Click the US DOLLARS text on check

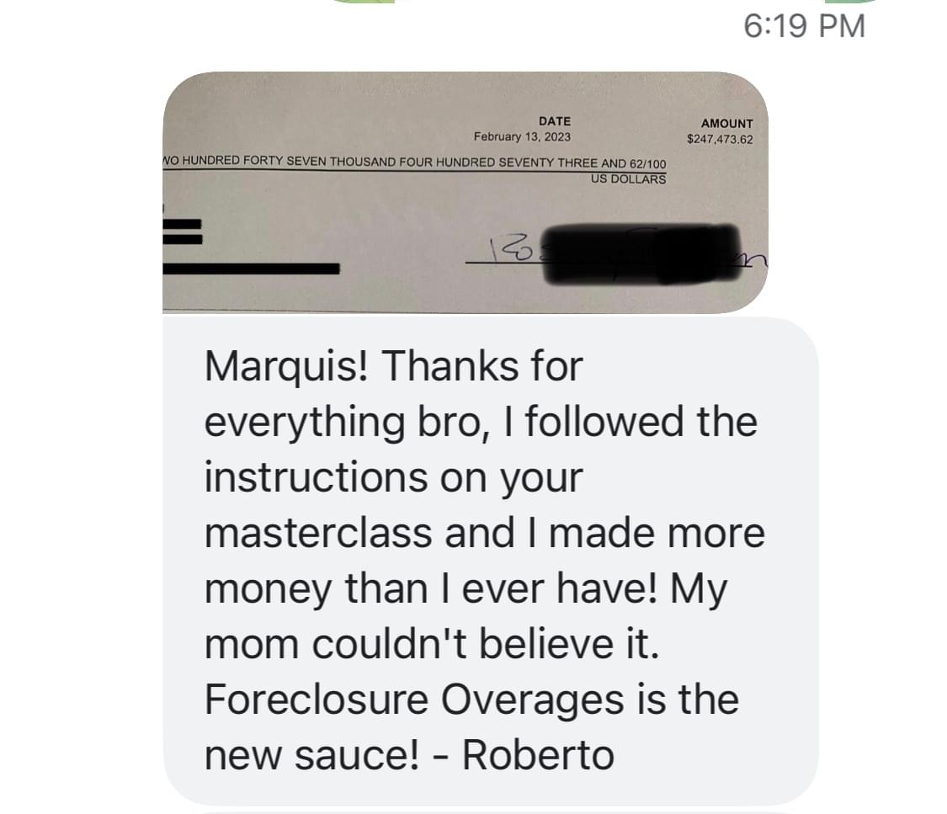628,178
